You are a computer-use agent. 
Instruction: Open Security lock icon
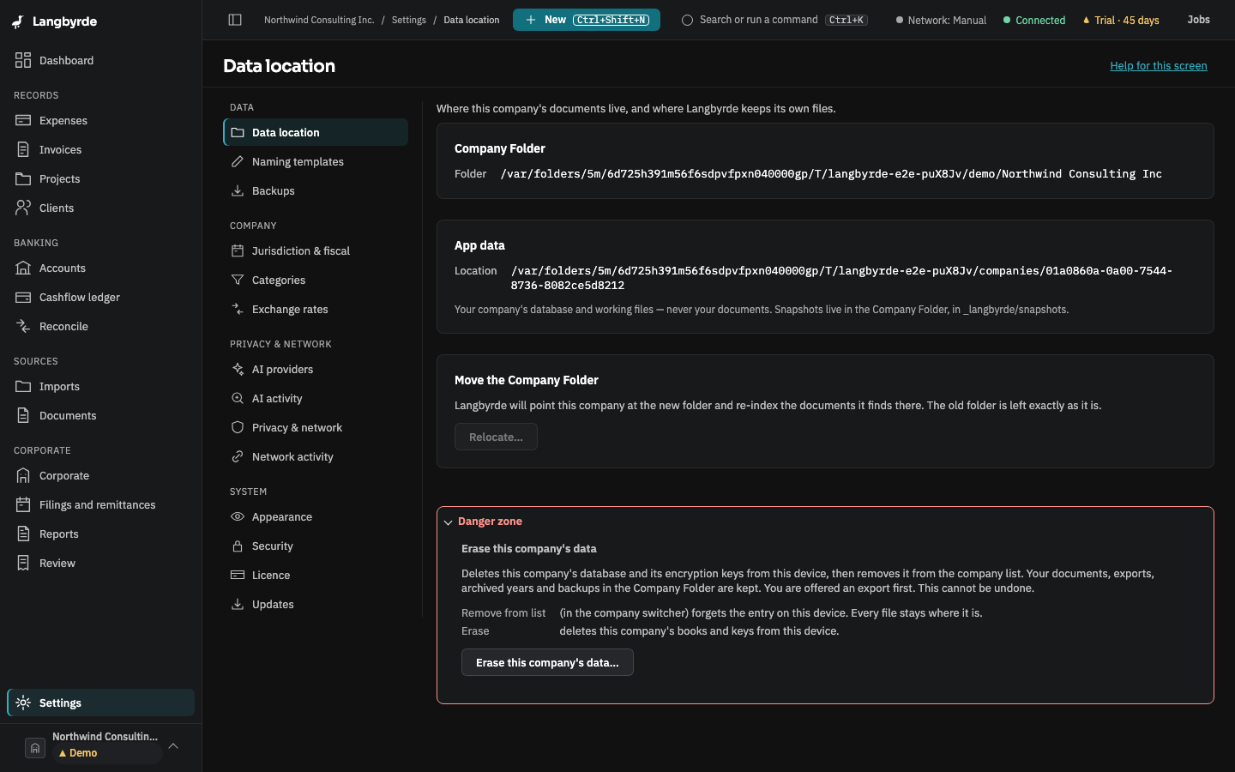[x=238, y=546]
